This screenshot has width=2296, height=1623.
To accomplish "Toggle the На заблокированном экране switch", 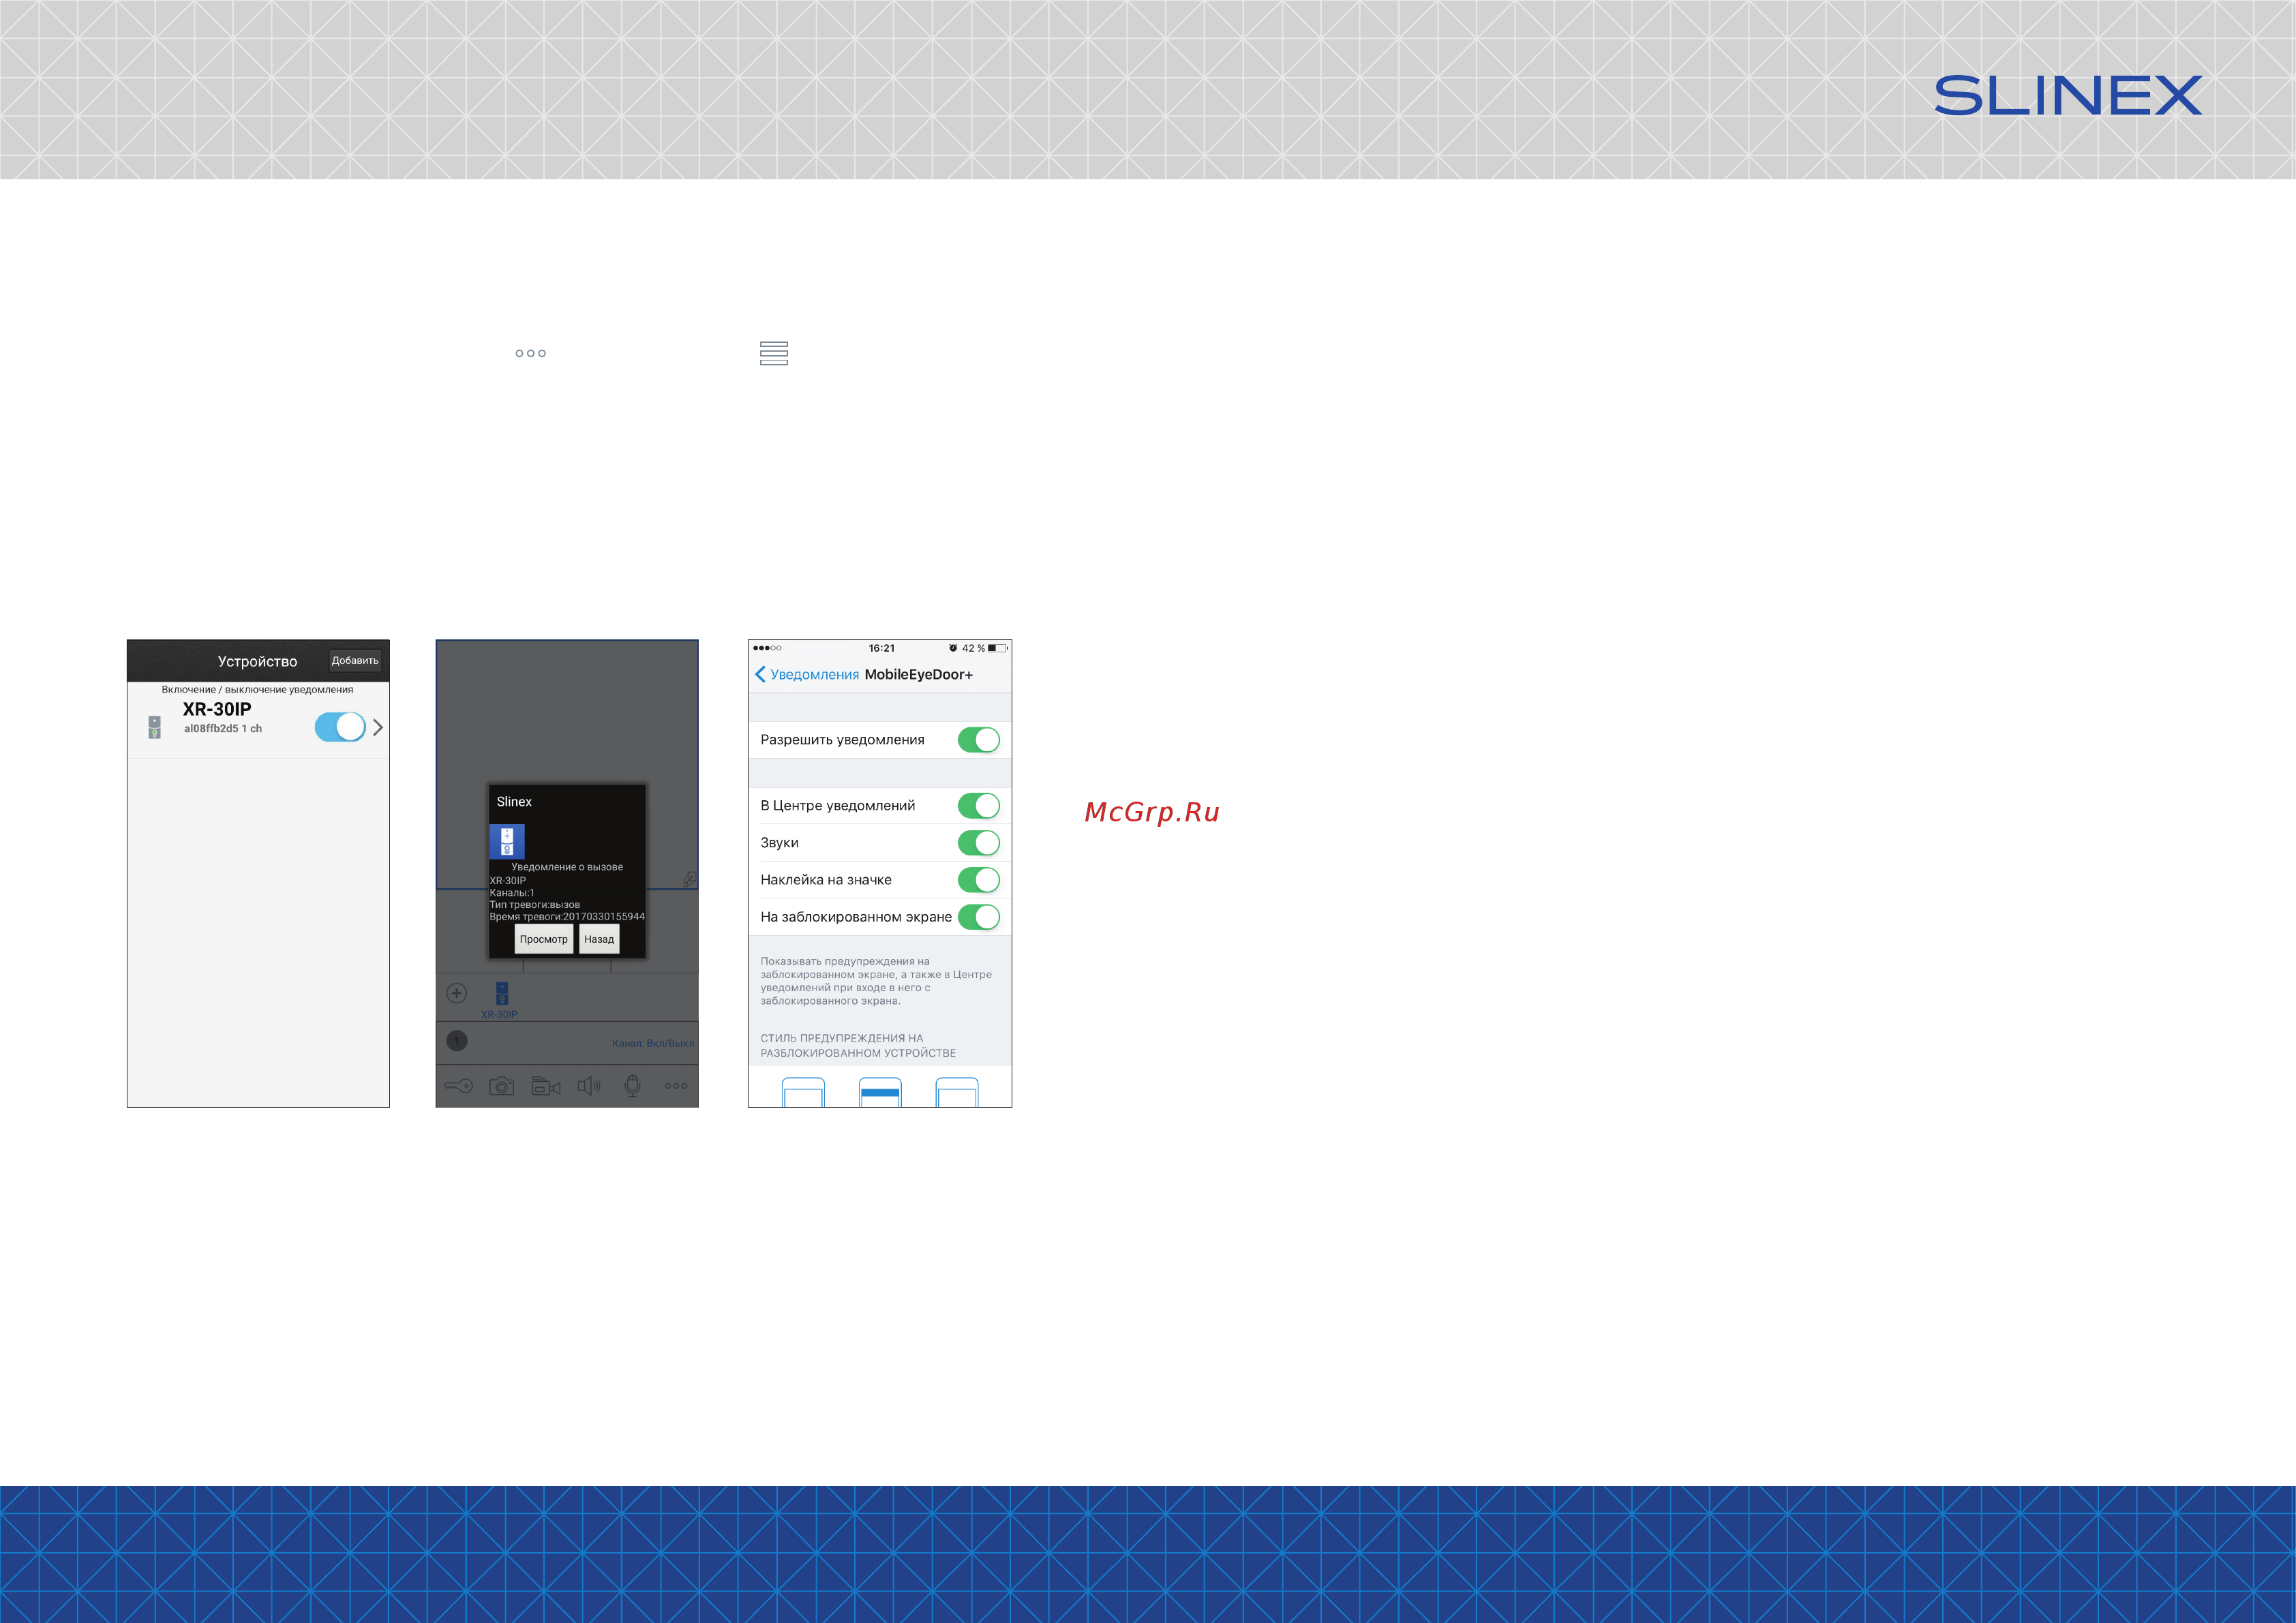I will [979, 917].
